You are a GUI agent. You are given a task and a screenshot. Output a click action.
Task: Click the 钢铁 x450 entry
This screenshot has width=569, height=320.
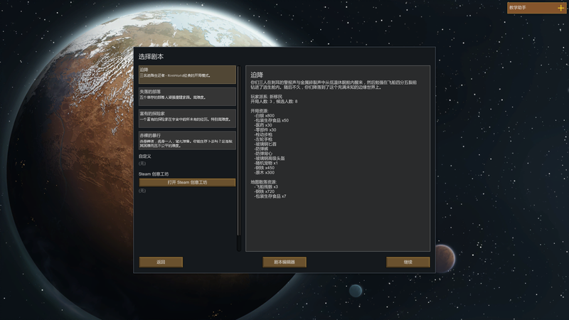point(264,168)
